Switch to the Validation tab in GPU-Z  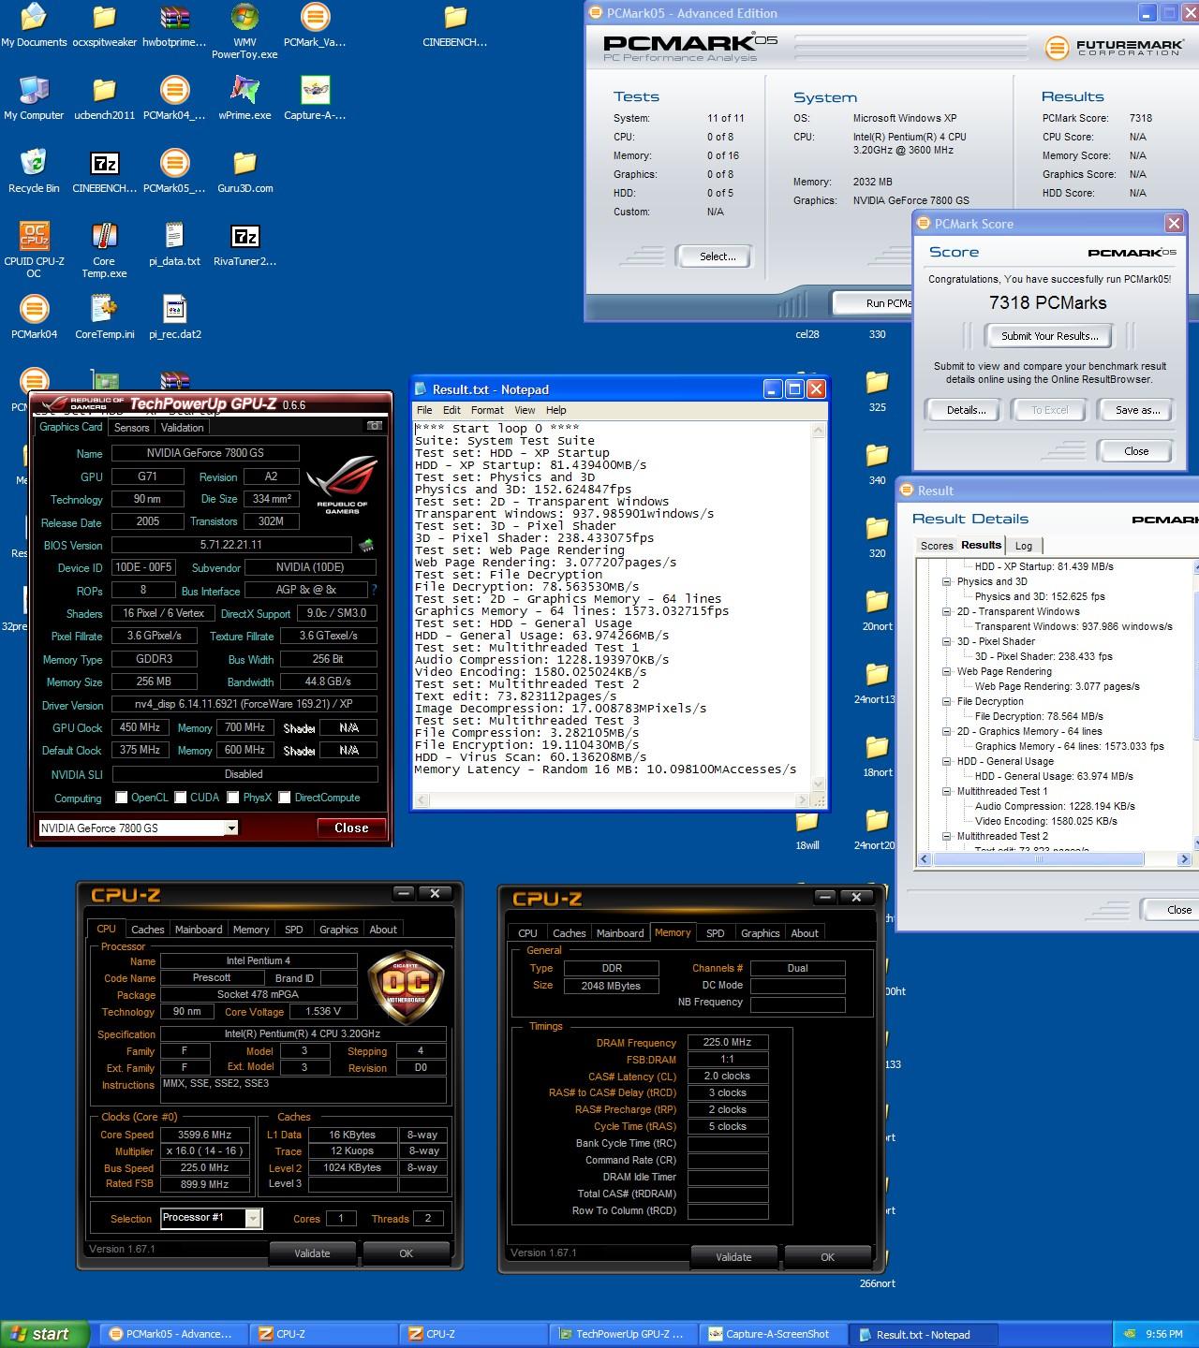pyautogui.click(x=183, y=427)
